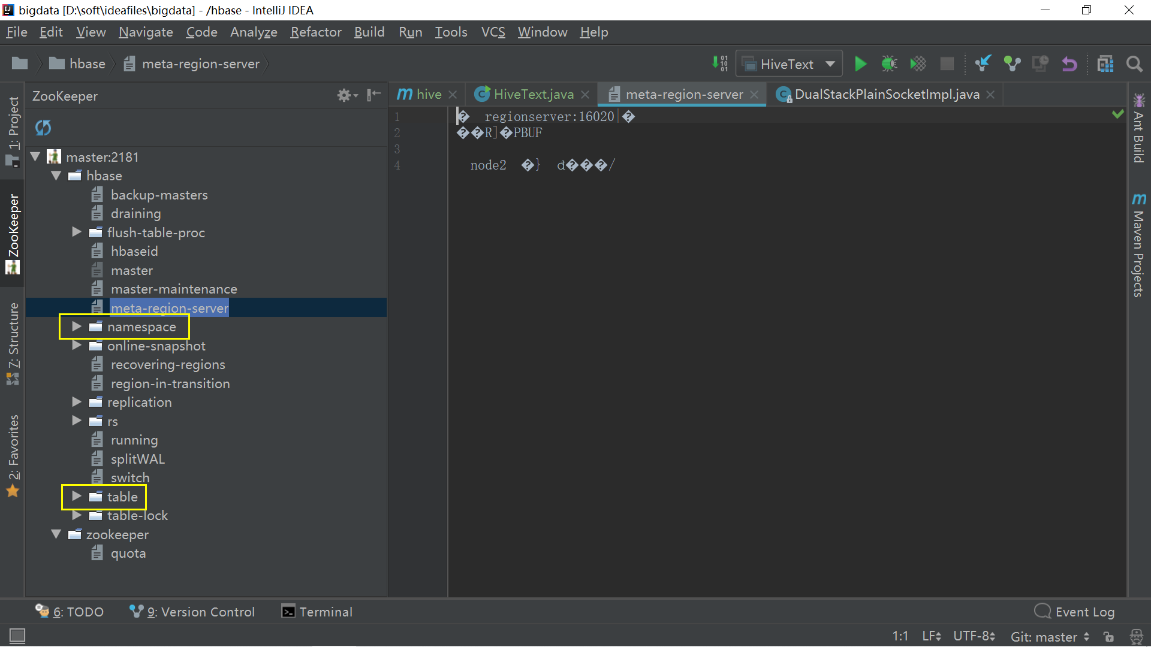1151x647 pixels.
Task: Click Update Project VCS icon
Action: (x=983, y=64)
